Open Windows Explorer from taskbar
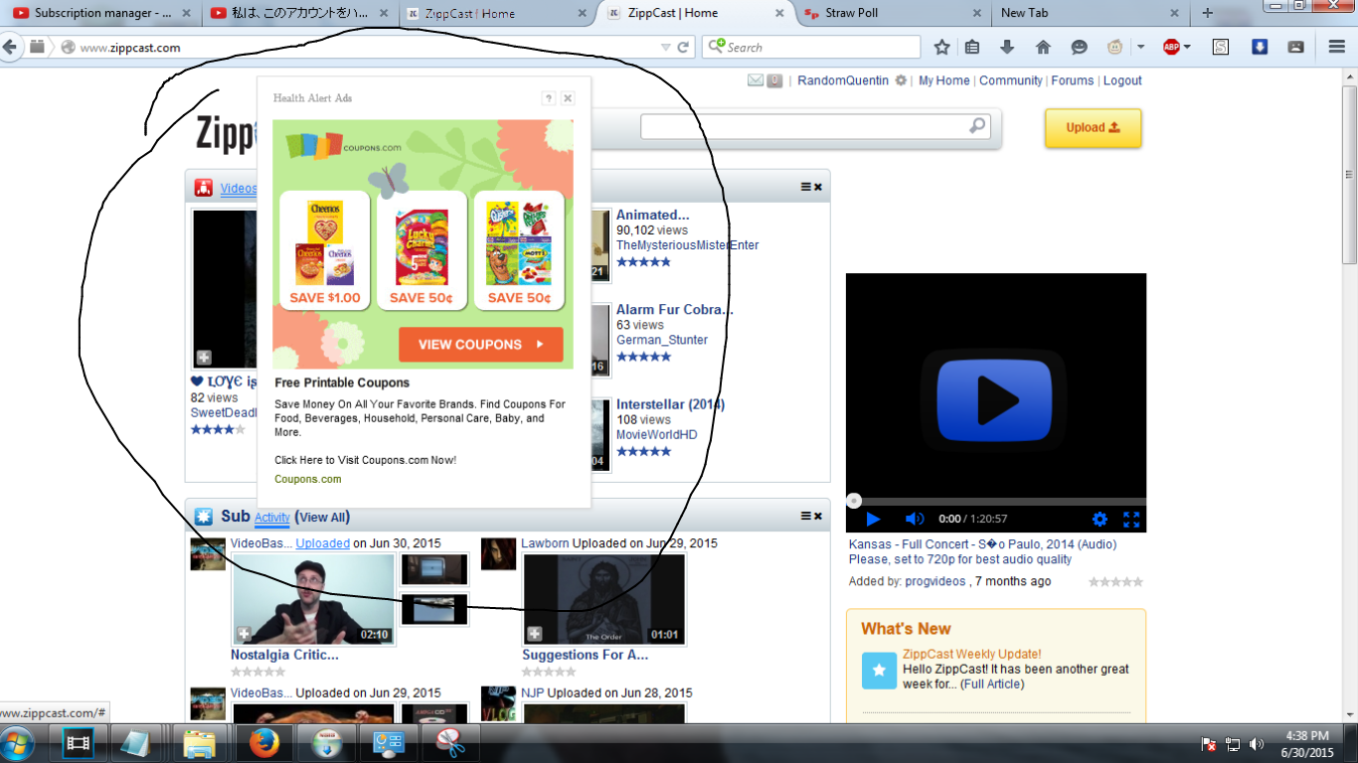Viewport: 1358px width, 763px height. tap(199, 743)
